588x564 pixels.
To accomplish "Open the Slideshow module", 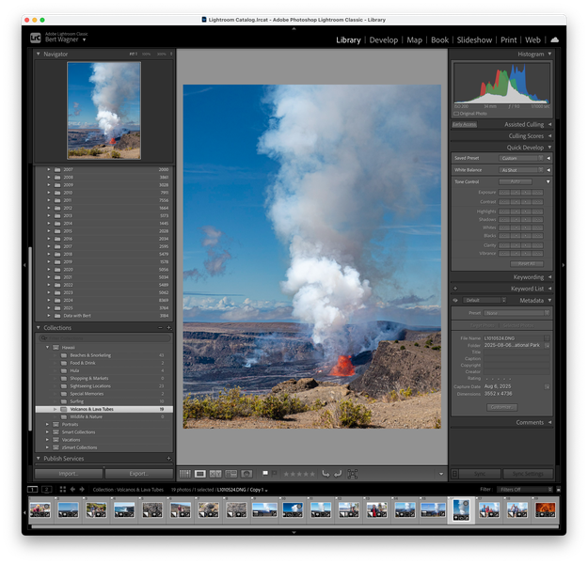I will (474, 40).
